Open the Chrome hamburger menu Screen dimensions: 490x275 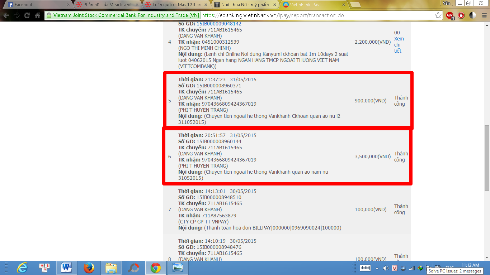click(484, 15)
